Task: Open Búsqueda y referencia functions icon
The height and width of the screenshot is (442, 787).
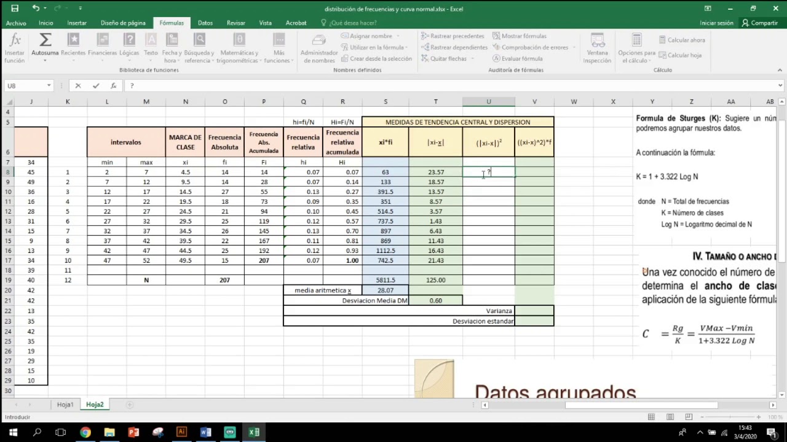Action: 199,41
